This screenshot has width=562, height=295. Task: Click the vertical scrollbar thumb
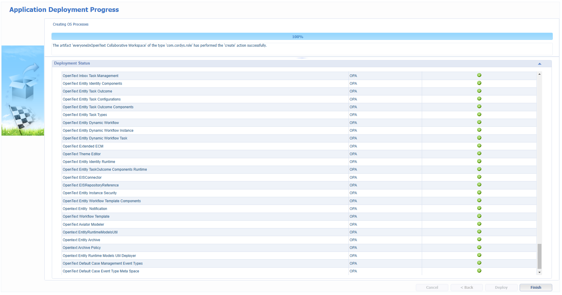539,256
